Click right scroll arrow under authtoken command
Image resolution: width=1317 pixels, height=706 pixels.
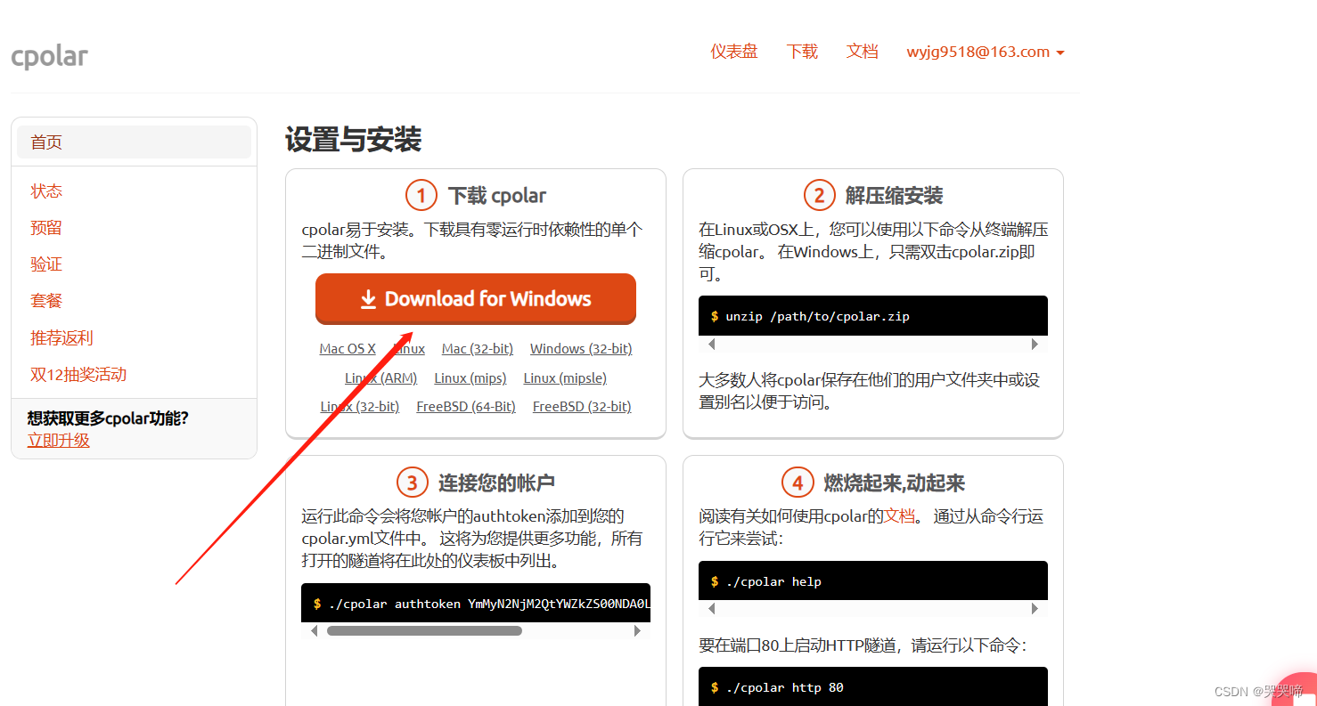pyautogui.click(x=637, y=630)
